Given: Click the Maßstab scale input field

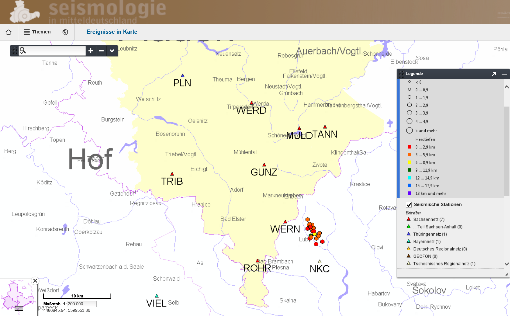Looking at the screenshot, I should coord(82,304).
